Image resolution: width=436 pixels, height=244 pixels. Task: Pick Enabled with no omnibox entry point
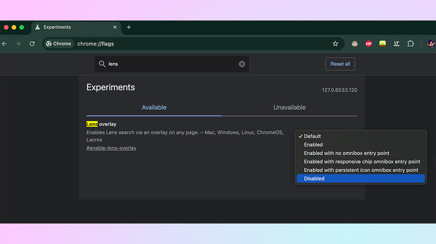347,153
